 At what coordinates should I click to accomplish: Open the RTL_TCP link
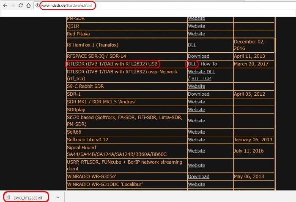201,78
